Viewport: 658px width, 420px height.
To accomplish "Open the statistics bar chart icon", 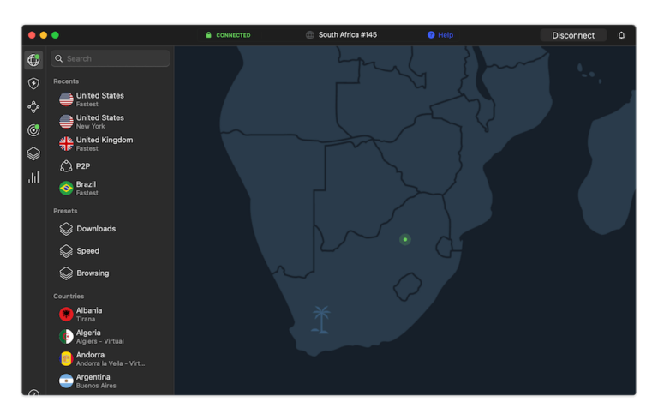I will [33, 177].
